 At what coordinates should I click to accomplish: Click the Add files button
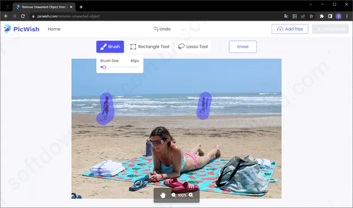[290, 29]
